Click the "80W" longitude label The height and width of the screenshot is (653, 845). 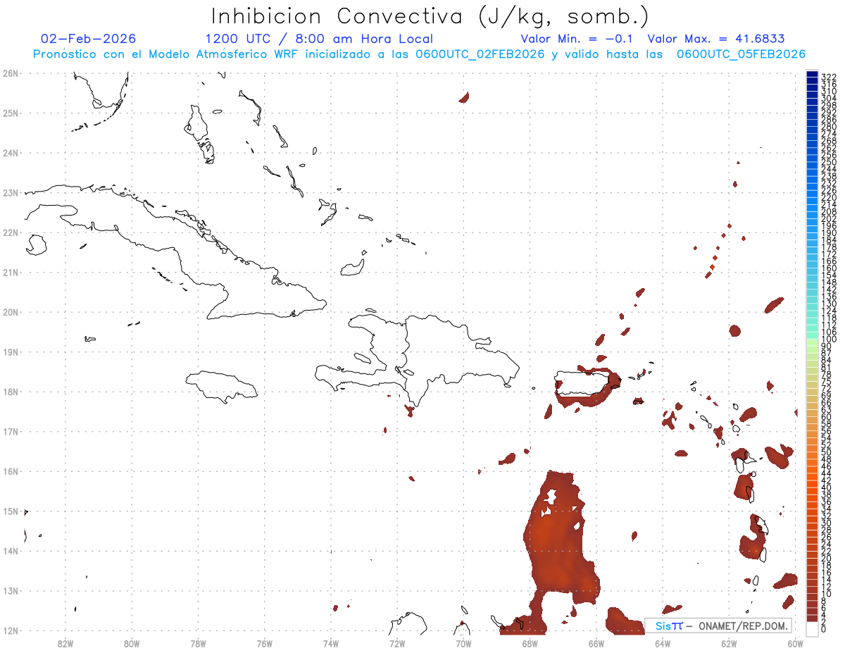[132, 642]
